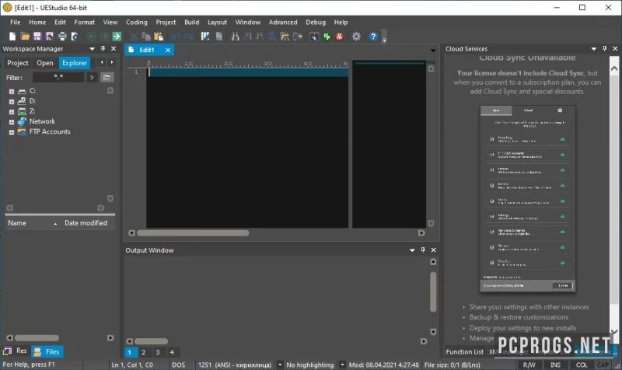Open the Layout menu
Screen dimensions: 622x370
click(218, 23)
